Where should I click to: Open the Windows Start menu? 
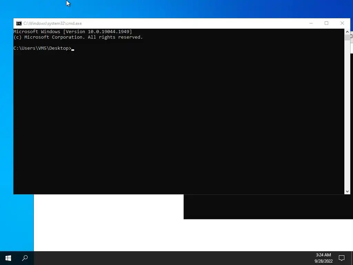tap(8, 258)
